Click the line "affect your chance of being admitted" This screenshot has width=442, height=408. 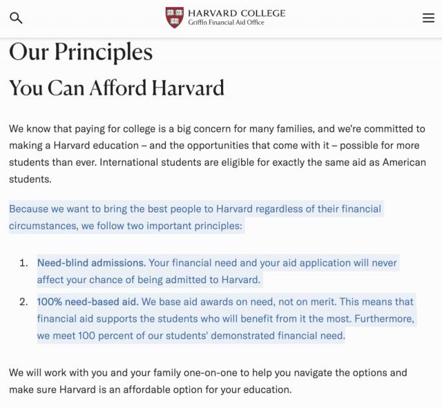click(148, 280)
